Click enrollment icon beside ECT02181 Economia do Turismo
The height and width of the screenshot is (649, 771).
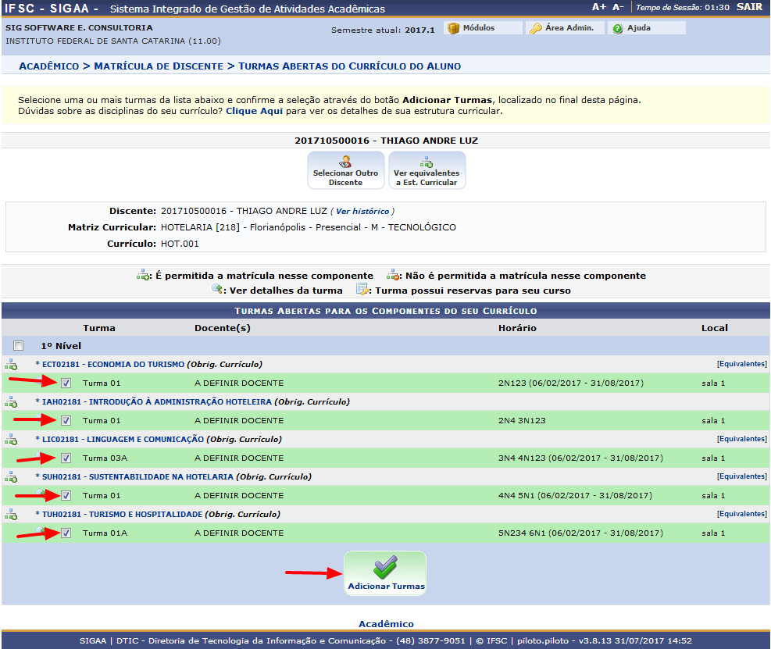click(11, 365)
